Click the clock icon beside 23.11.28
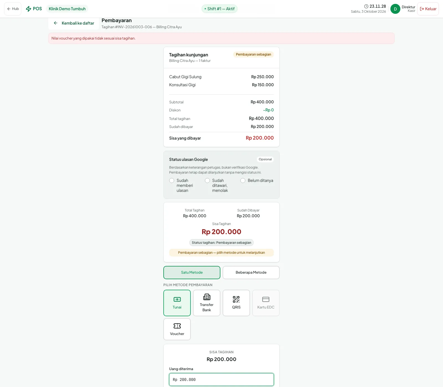443x387 pixels. click(366, 6)
